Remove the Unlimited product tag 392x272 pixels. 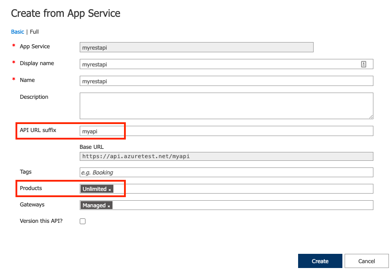[x=109, y=190]
